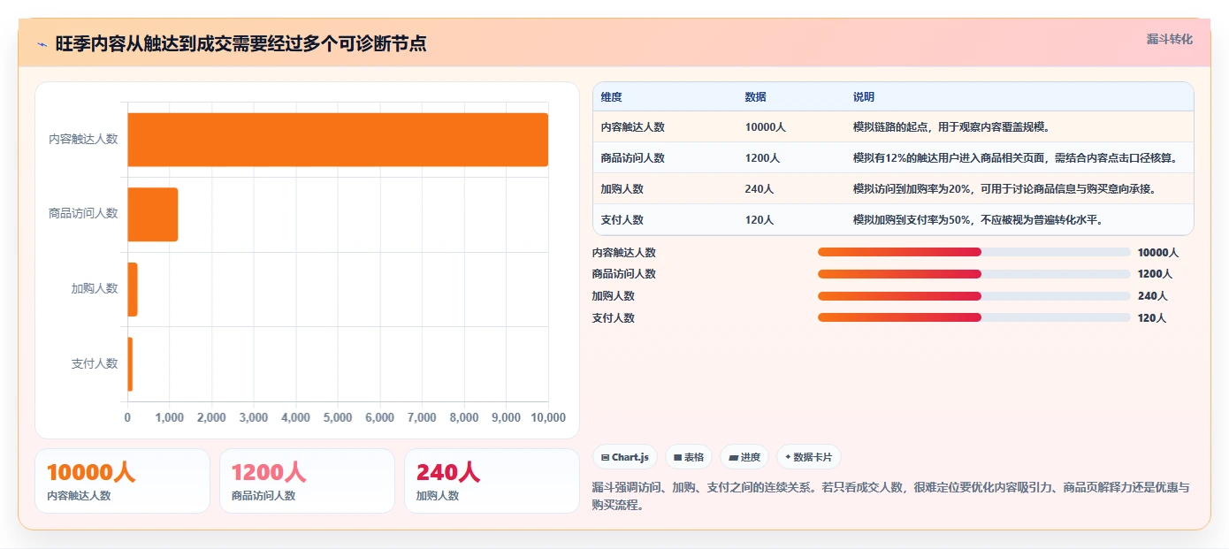The width and height of the screenshot is (1229, 549).
Task: Click the 10,000 tick on the x-axis
Action: 548,417
